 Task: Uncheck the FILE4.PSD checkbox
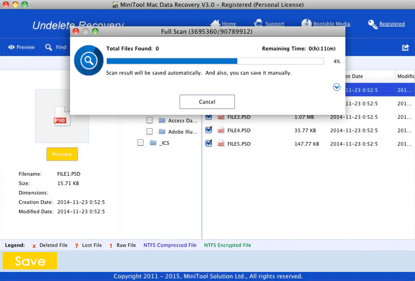[209, 130]
